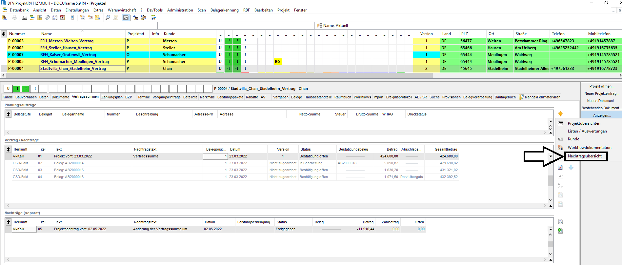Click the green plus document icon
This screenshot has height=265, width=622.
click(560, 231)
